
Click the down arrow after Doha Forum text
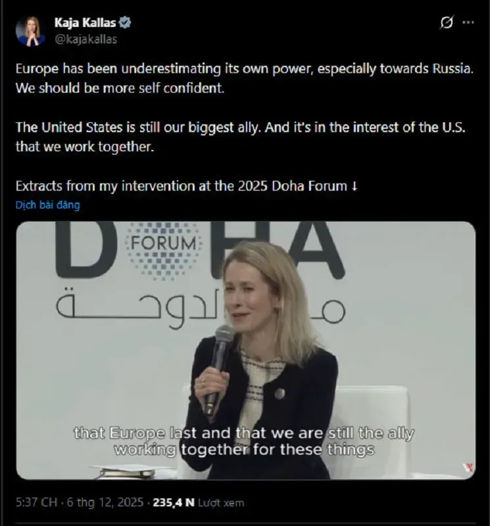[x=355, y=186]
